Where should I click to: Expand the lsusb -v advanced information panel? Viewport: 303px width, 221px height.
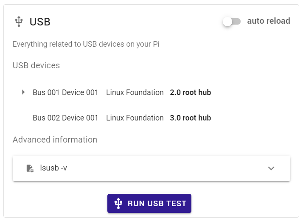coord(151,168)
